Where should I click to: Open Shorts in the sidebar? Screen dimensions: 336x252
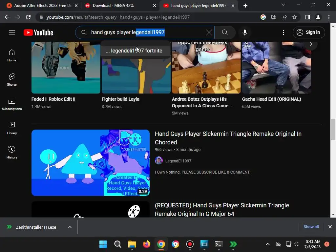click(12, 80)
